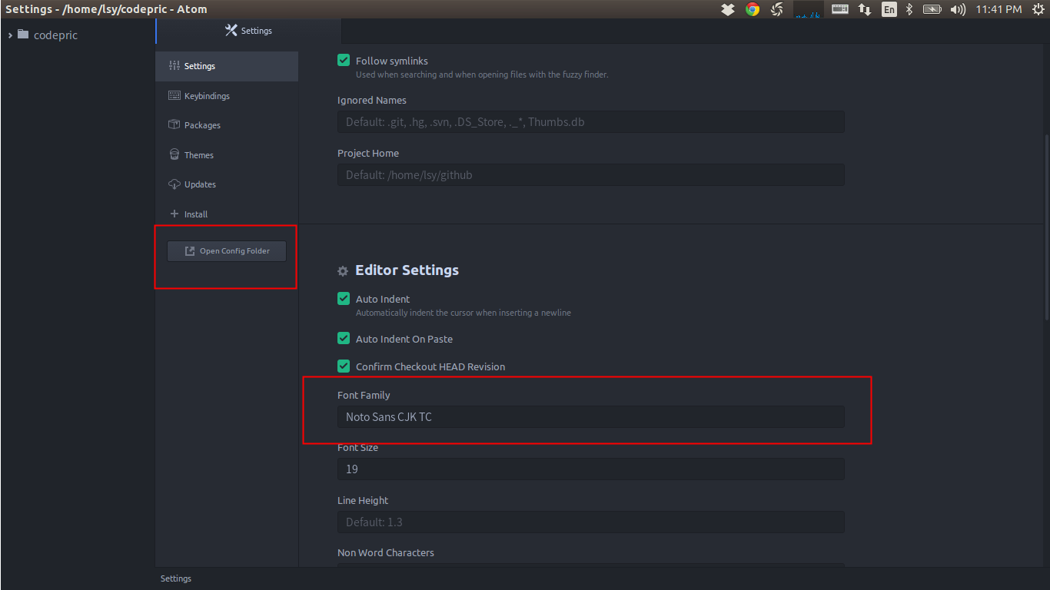Click the Project Home label
The height and width of the screenshot is (590, 1050).
click(368, 153)
